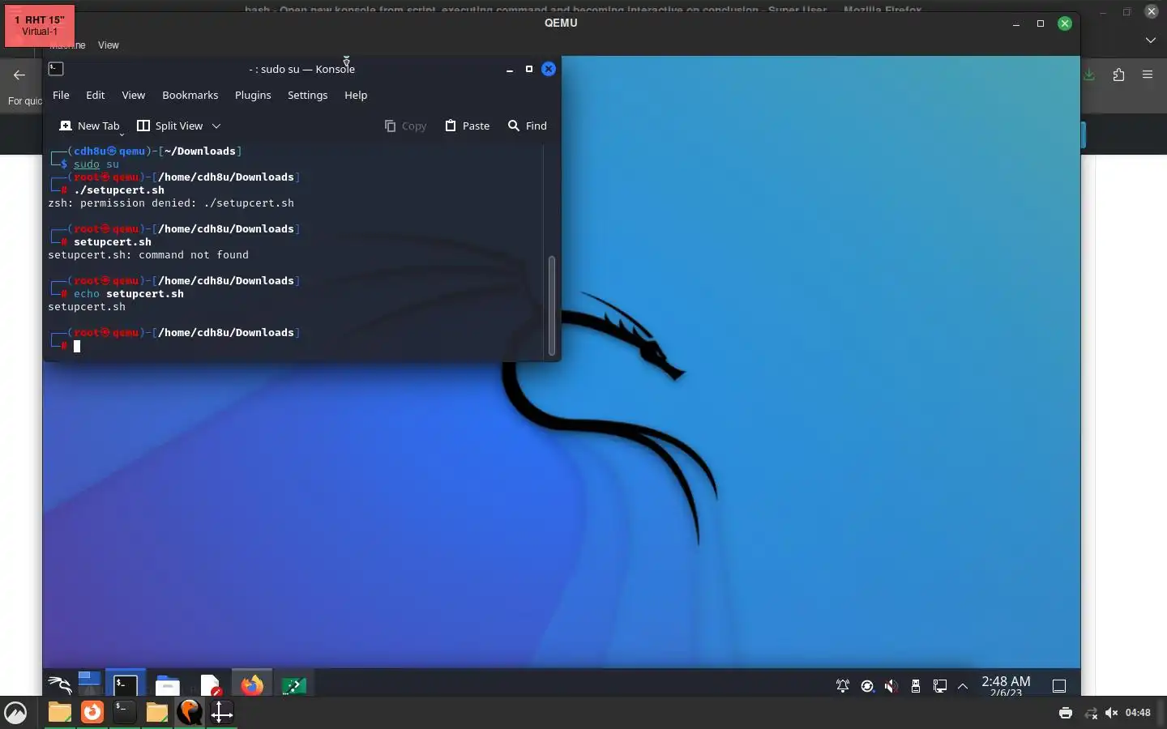Viewport: 1167px width, 729px height.
Task: Click the terminal prompt cursor line
Action: (x=77, y=346)
